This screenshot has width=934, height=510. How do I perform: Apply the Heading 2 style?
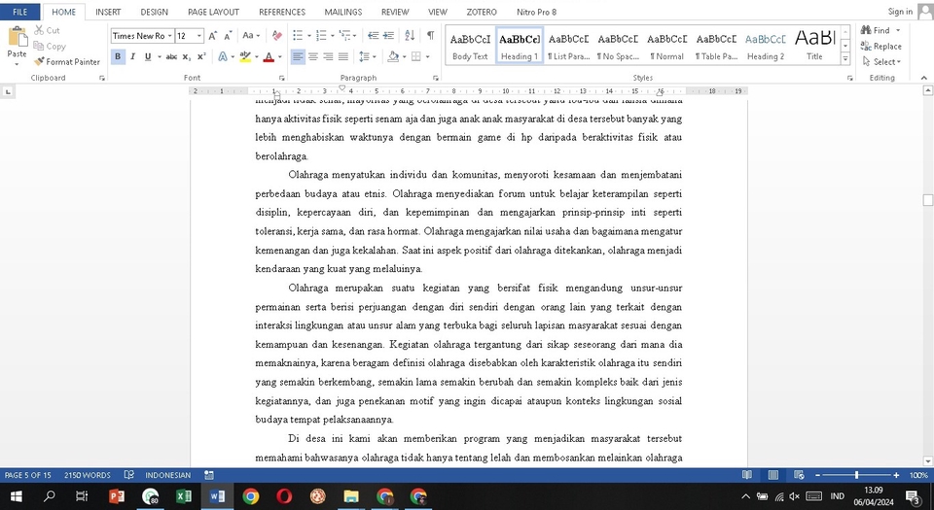[x=766, y=46]
